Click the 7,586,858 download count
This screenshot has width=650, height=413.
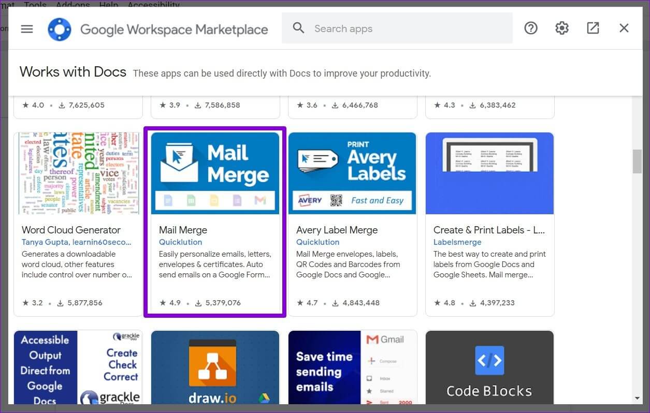point(218,105)
